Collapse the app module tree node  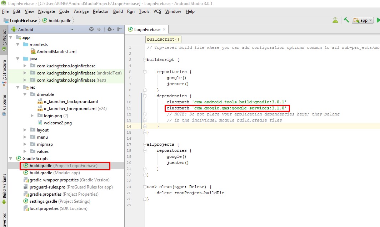tap(11, 37)
